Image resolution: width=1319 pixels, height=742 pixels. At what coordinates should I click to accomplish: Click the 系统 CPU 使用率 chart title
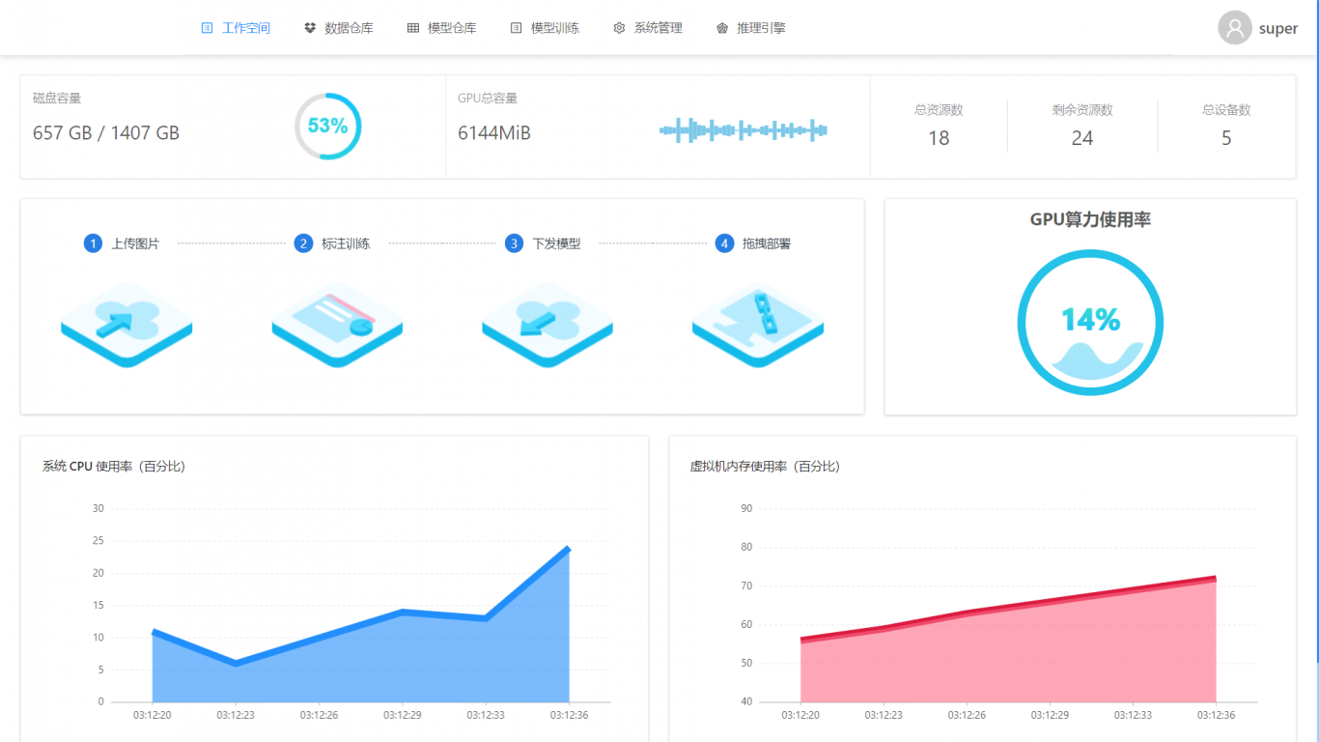(114, 467)
